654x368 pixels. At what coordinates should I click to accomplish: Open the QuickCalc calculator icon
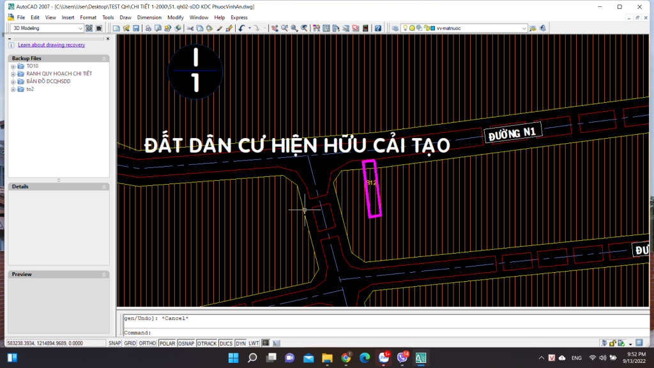(x=365, y=28)
